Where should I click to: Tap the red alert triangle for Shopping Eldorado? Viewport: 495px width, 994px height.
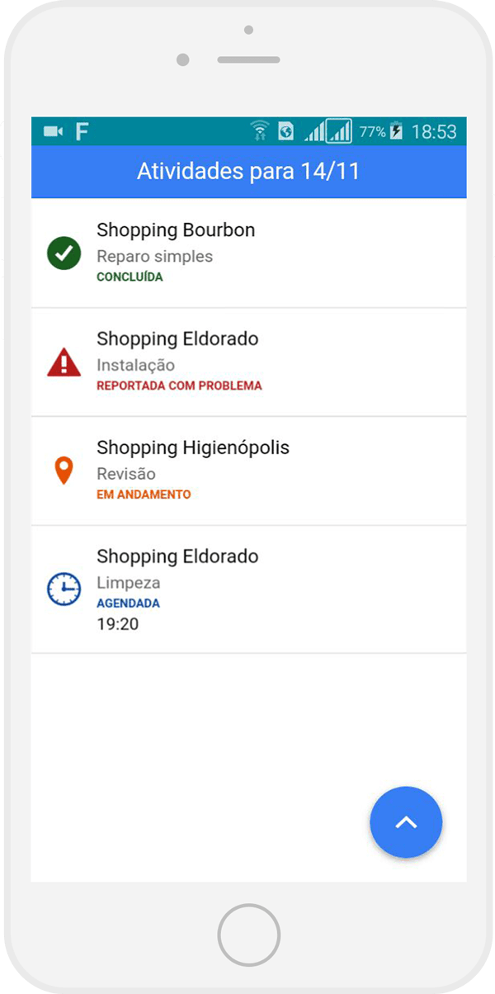[64, 362]
